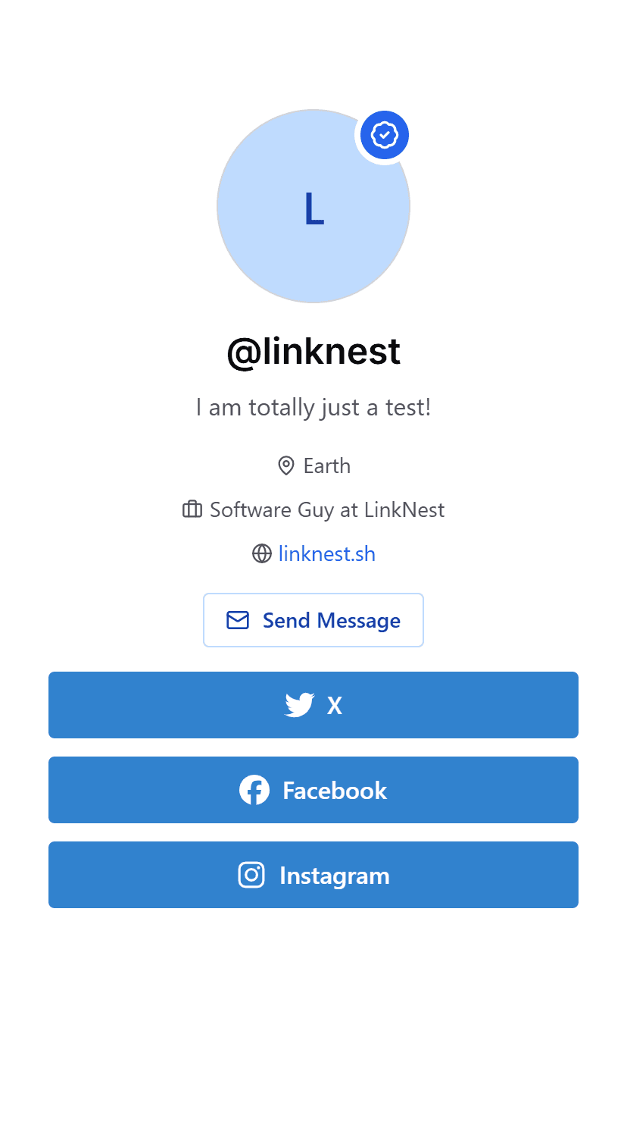This screenshot has width=627, height=1128.
Task: Click the Software Guy at LinkNest text
Action: [x=327, y=509]
